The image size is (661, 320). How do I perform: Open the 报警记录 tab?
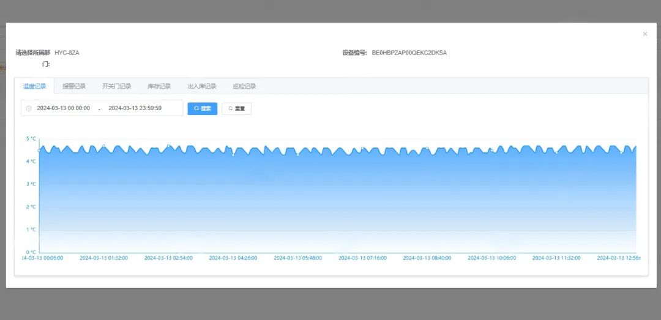click(74, 86)
